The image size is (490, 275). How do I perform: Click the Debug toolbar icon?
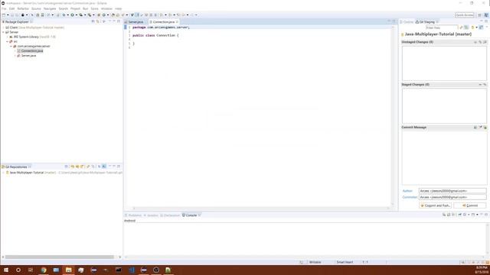pos(64,15)
